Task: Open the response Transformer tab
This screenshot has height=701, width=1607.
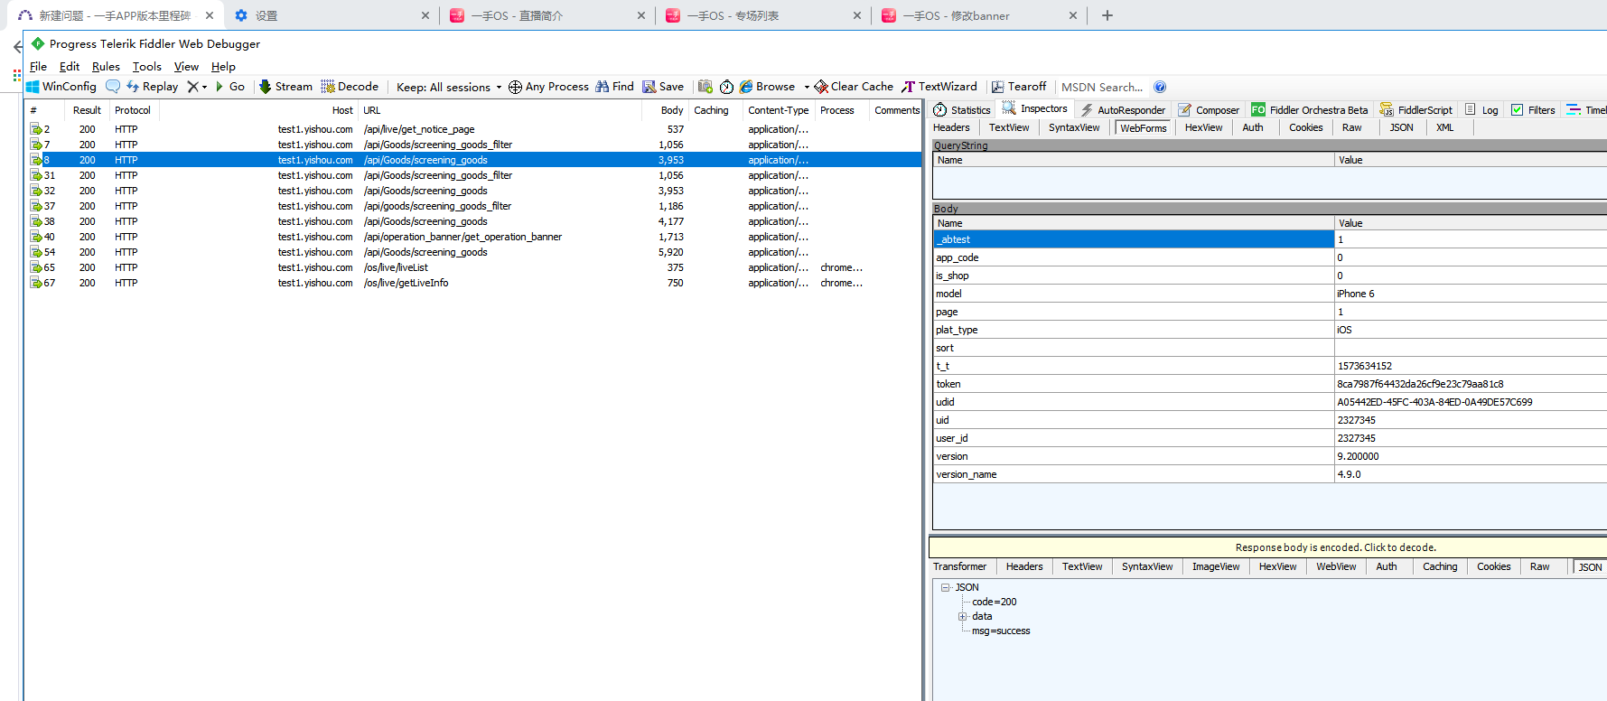Action: [959, 566]
